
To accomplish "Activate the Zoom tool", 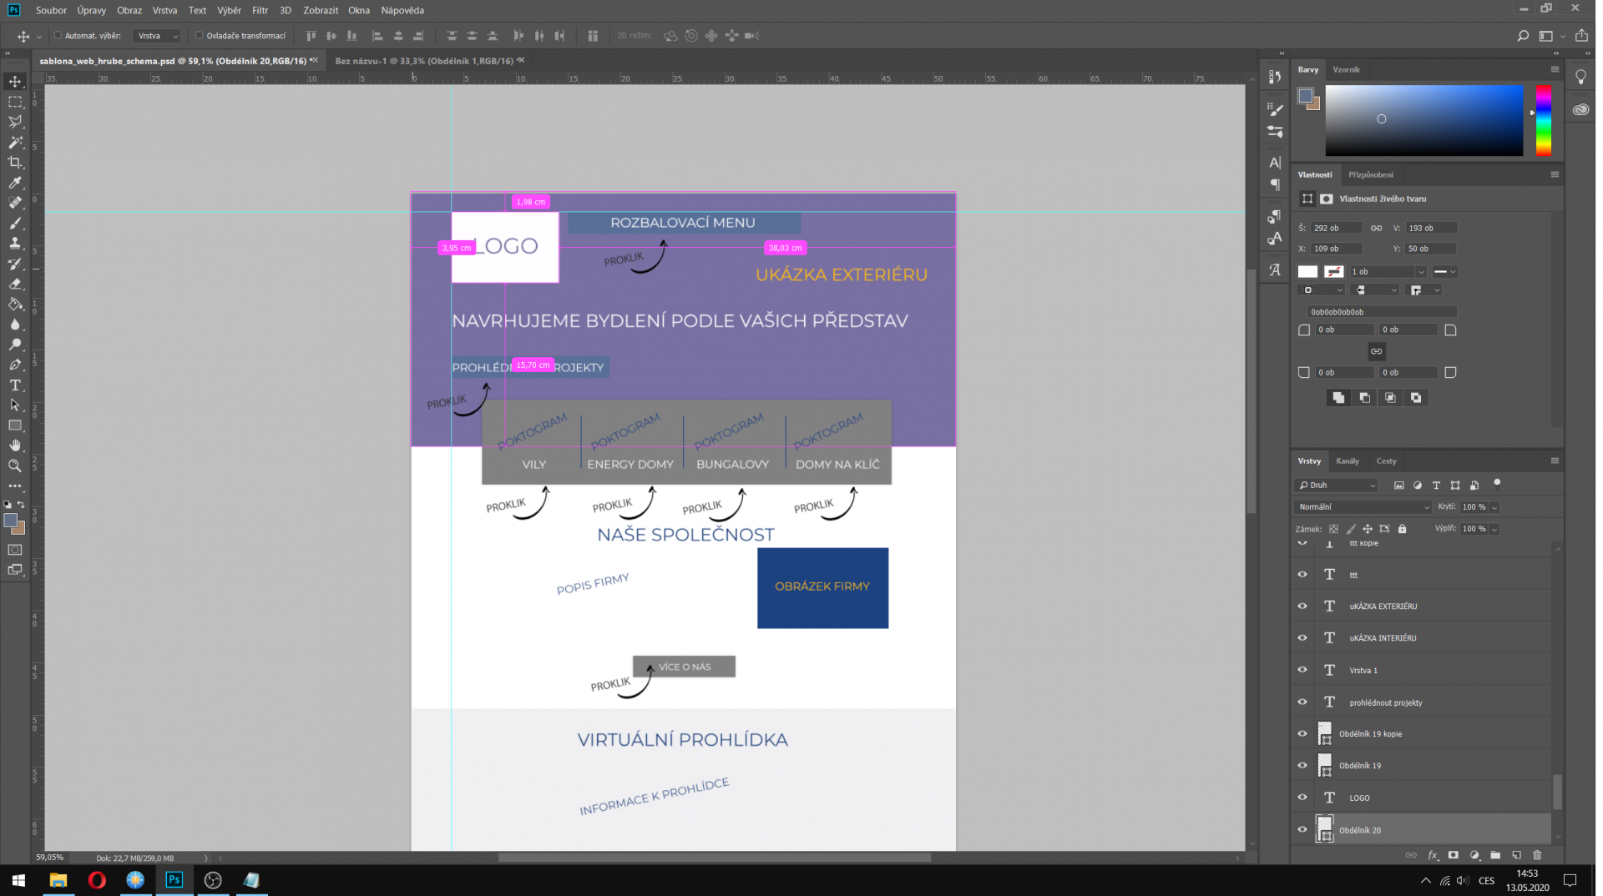I will 15,466.
